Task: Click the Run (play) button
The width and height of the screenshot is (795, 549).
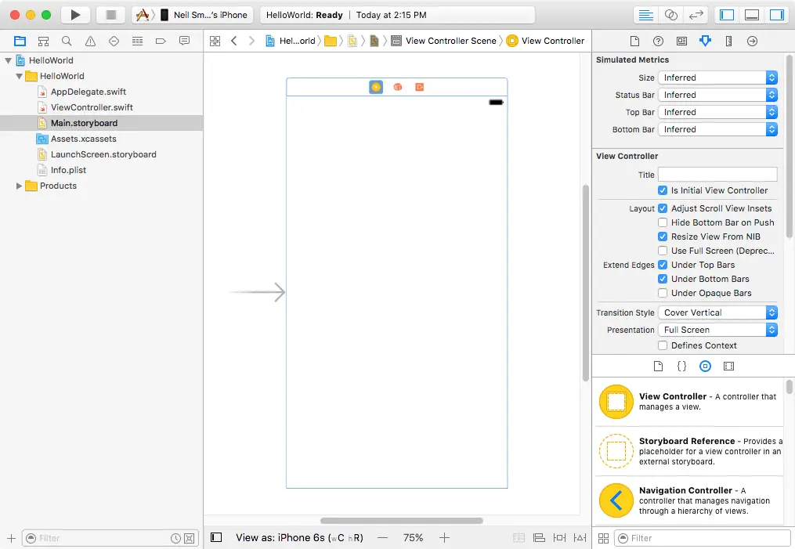Action: click(x=75, y=15)
